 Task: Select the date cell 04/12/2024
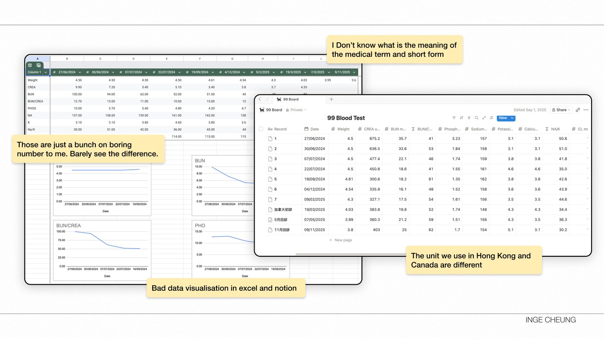315,190
